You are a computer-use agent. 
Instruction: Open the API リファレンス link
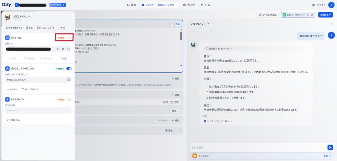(30, 89)
